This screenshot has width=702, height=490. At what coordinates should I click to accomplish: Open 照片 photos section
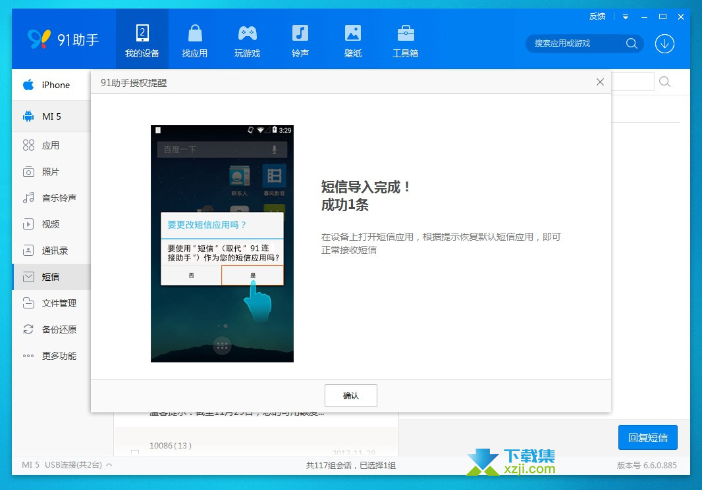tap(51, 172)
